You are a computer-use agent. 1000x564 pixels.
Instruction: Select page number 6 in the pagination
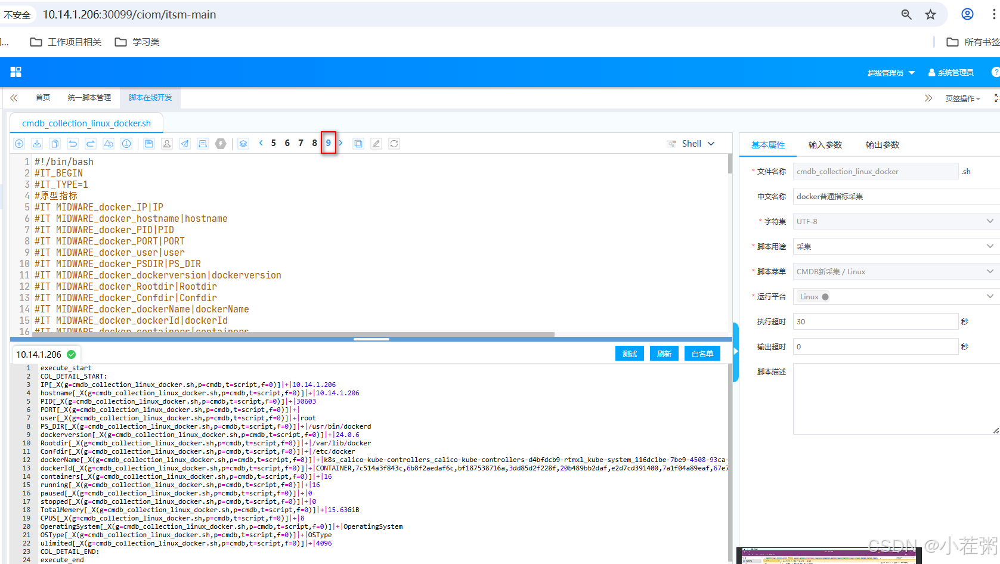[287, 143]
